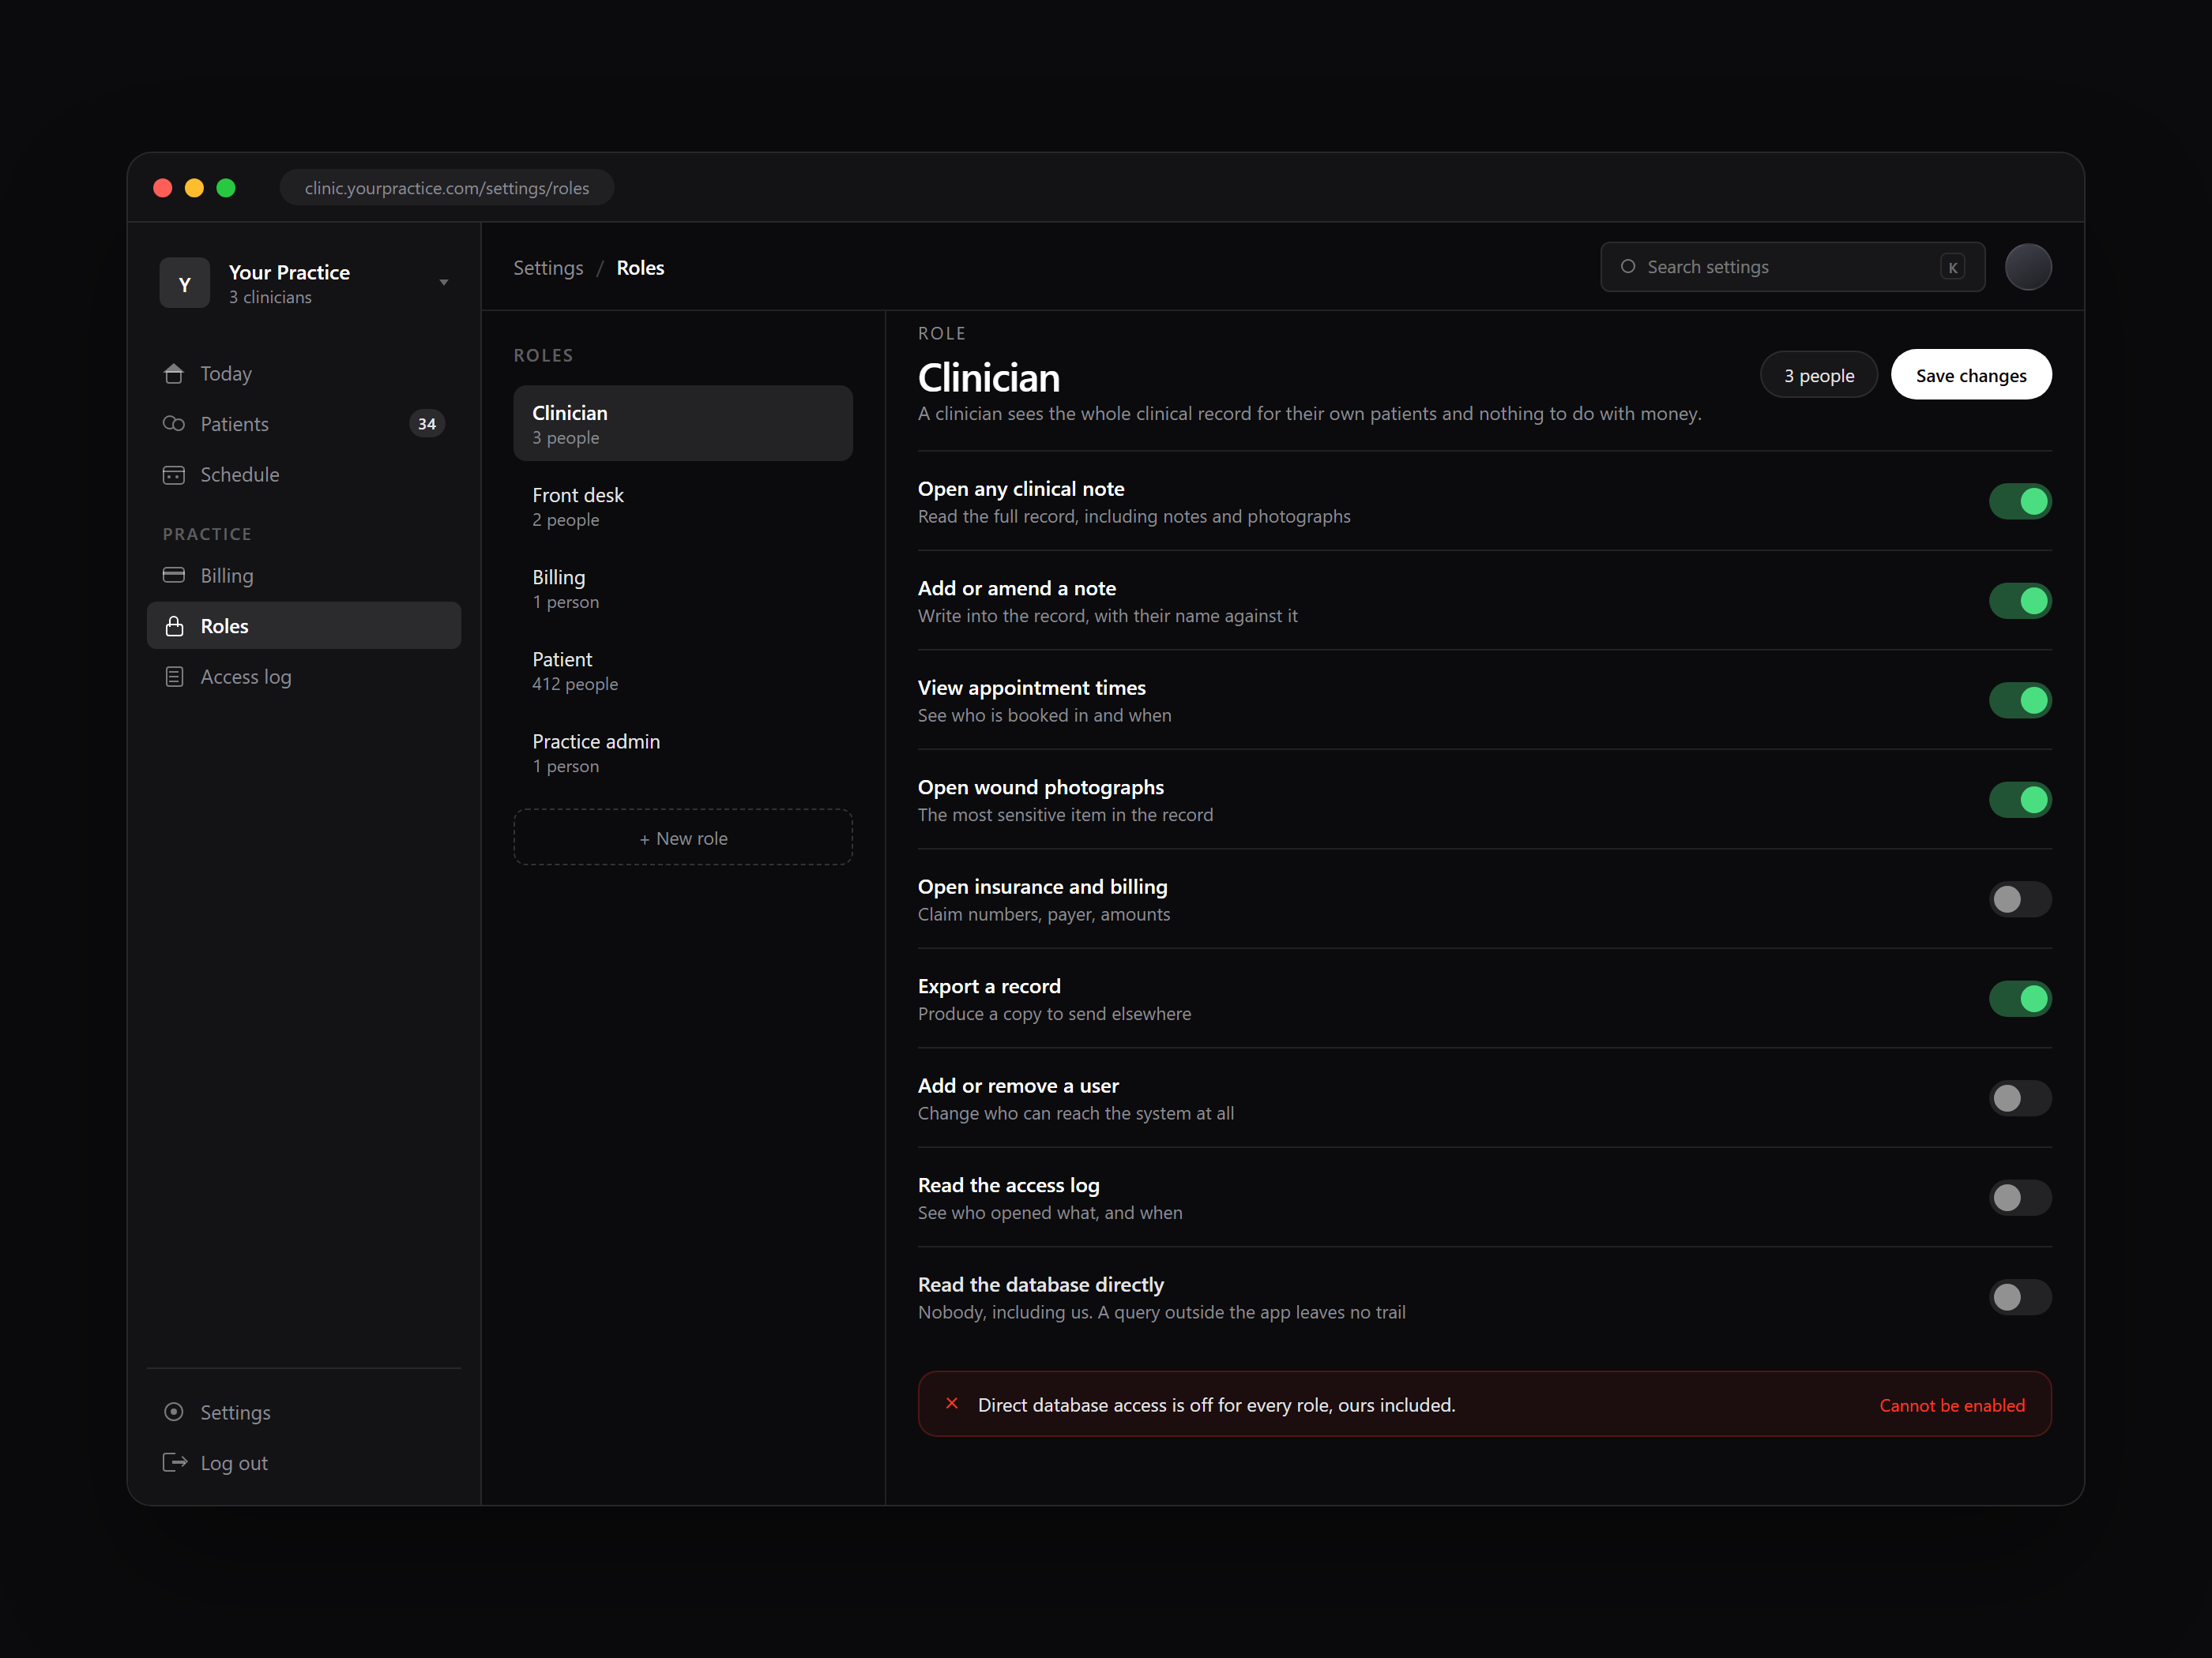Click the Roles breadcrumb

(640, 268)
